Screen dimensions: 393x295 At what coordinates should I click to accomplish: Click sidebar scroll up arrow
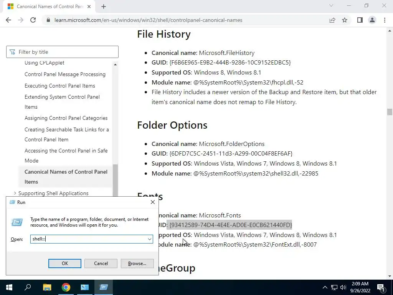pyautogui.click(x=115, y=65)
